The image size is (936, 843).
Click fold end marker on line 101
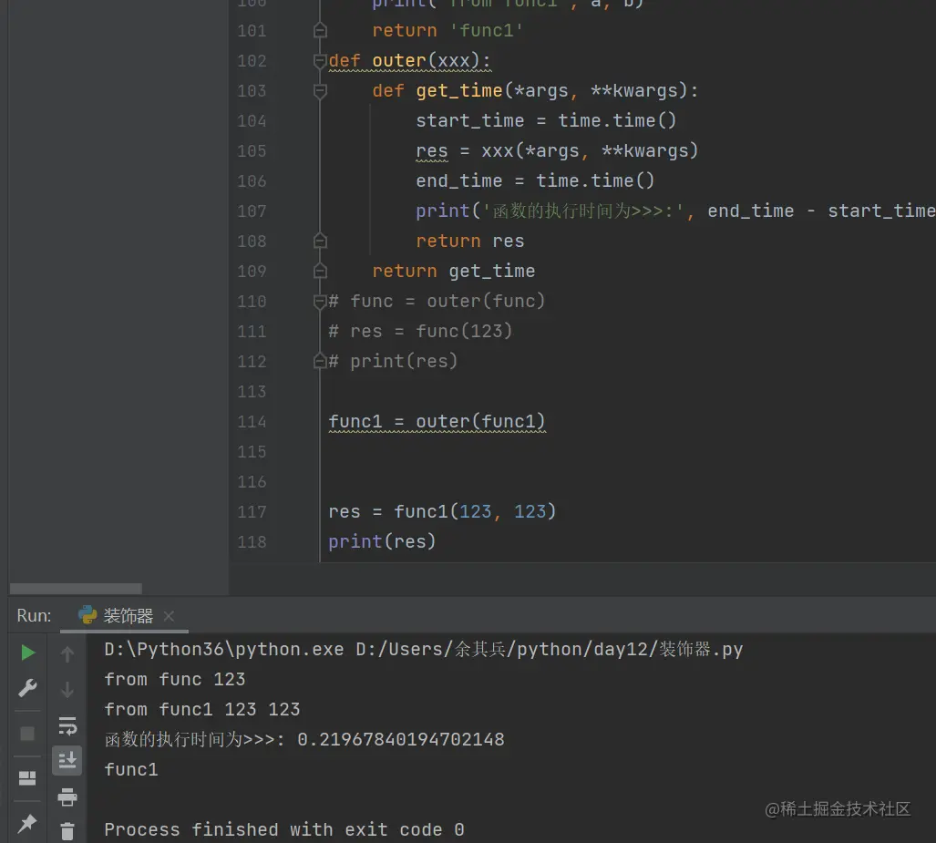320,30
